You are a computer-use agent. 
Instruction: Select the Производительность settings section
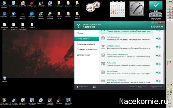(x=87, y=44)
